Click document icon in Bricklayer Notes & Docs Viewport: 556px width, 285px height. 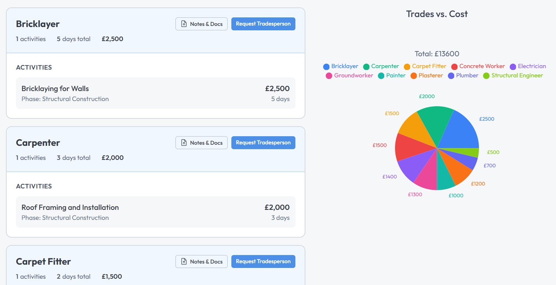(184, 24)
